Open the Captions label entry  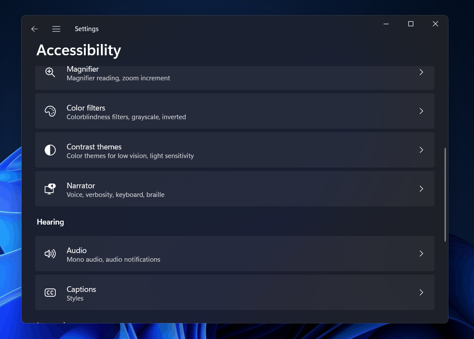click(81, 289)
